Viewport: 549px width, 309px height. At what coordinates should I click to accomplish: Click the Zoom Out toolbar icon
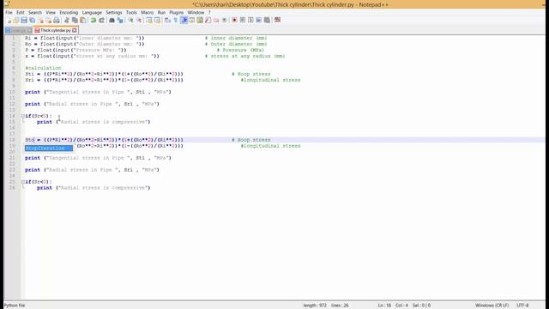[139, 21]
